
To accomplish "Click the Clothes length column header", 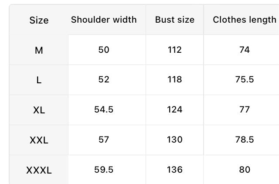I will [244, 20].
